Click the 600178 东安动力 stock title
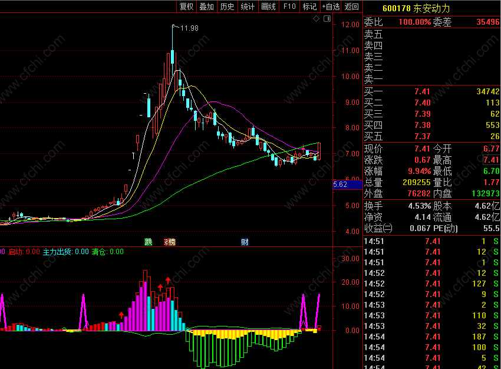This screenshot has width=501, height=369. pyautogui.click(x=416, y=8)
